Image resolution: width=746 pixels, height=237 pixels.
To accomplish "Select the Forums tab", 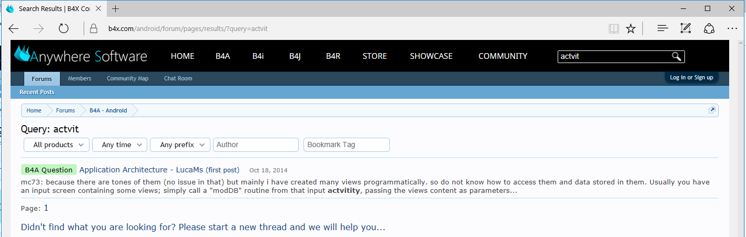I will 42,79.
